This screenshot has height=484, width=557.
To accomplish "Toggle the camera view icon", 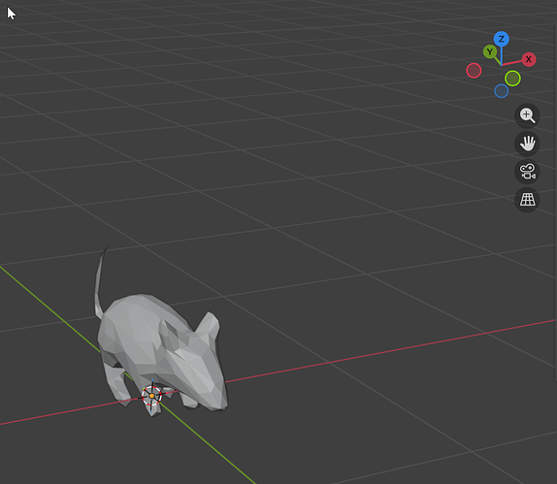I will [527, 172].
